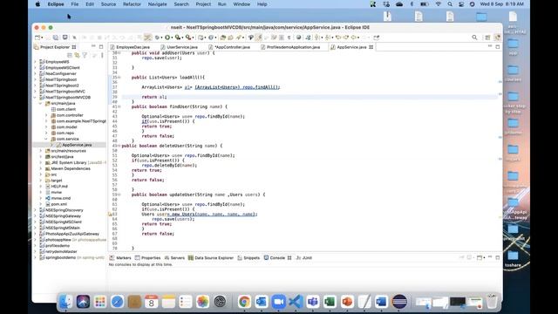
Task: Open the Open Perspective icon
Action: [x=487, y=38]
